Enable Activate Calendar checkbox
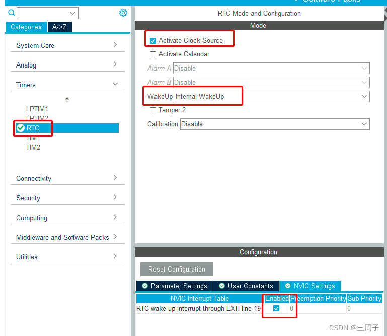Viewport: 387px width, 336px height. [x=153, y=54]
